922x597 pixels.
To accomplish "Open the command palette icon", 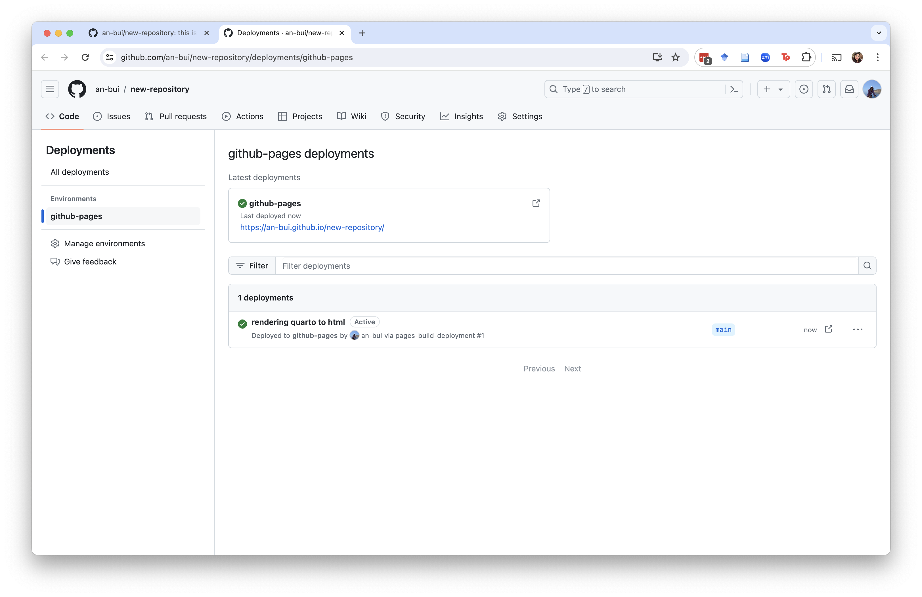I will click(x=734, y=89).
